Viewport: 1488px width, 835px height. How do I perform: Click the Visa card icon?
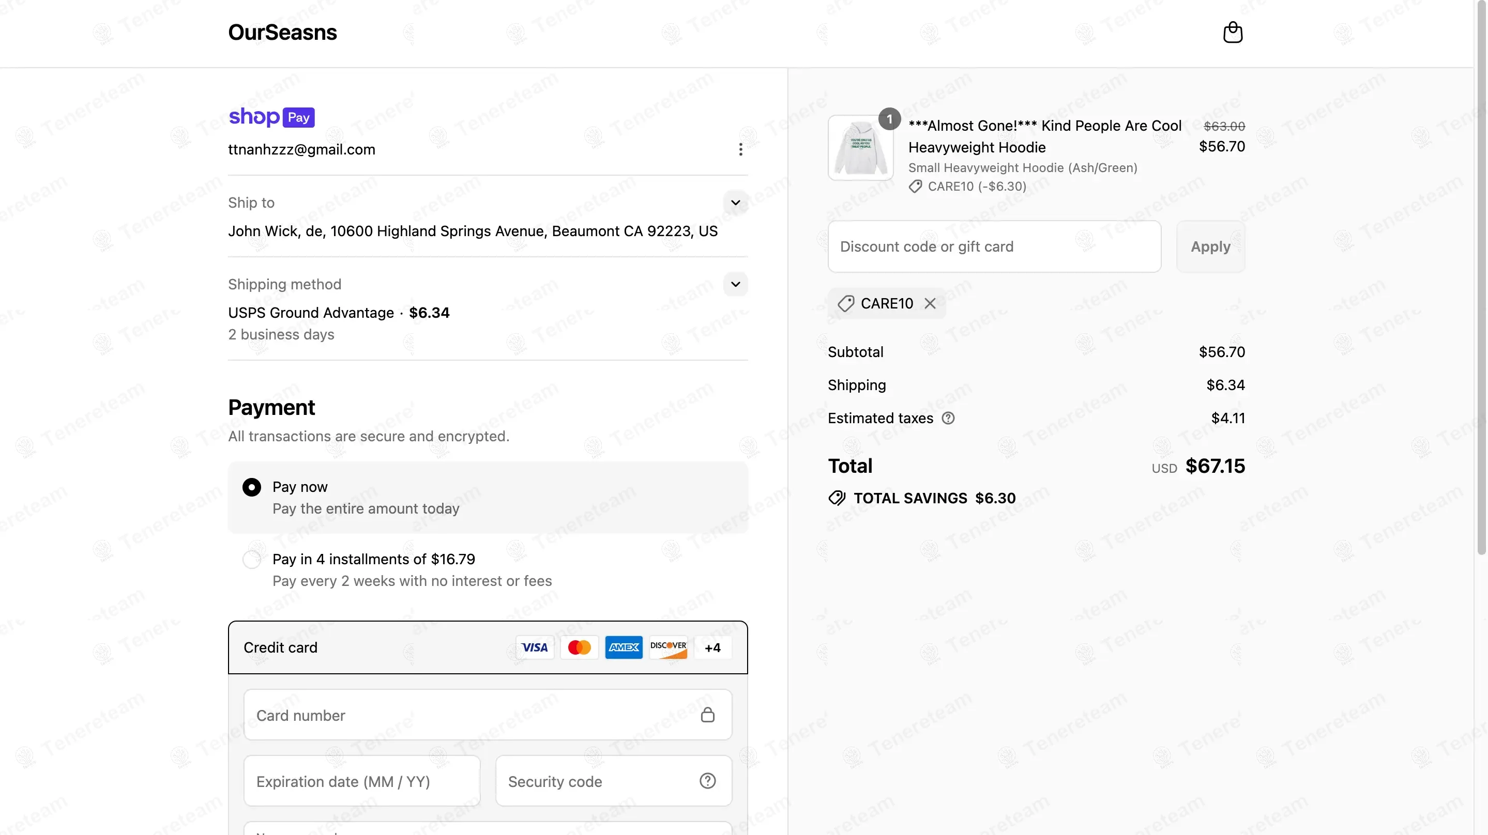[x=535, y=647]
